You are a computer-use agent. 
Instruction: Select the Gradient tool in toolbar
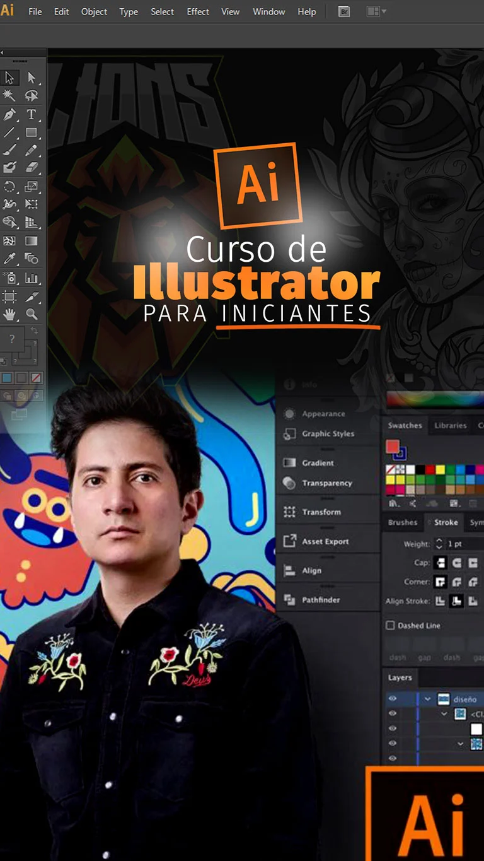(32, 241)
